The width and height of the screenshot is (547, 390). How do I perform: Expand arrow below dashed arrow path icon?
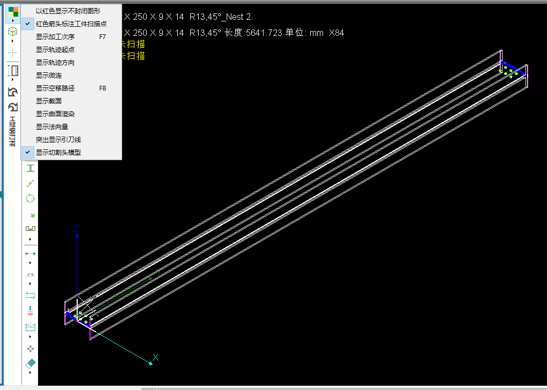coord(31,262)
